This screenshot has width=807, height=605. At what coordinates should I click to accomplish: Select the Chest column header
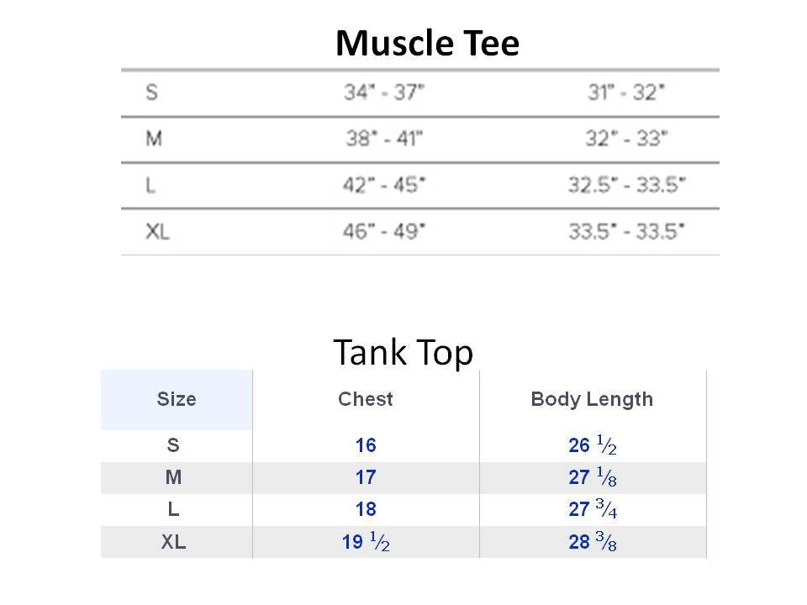click(x=366, y=399)
